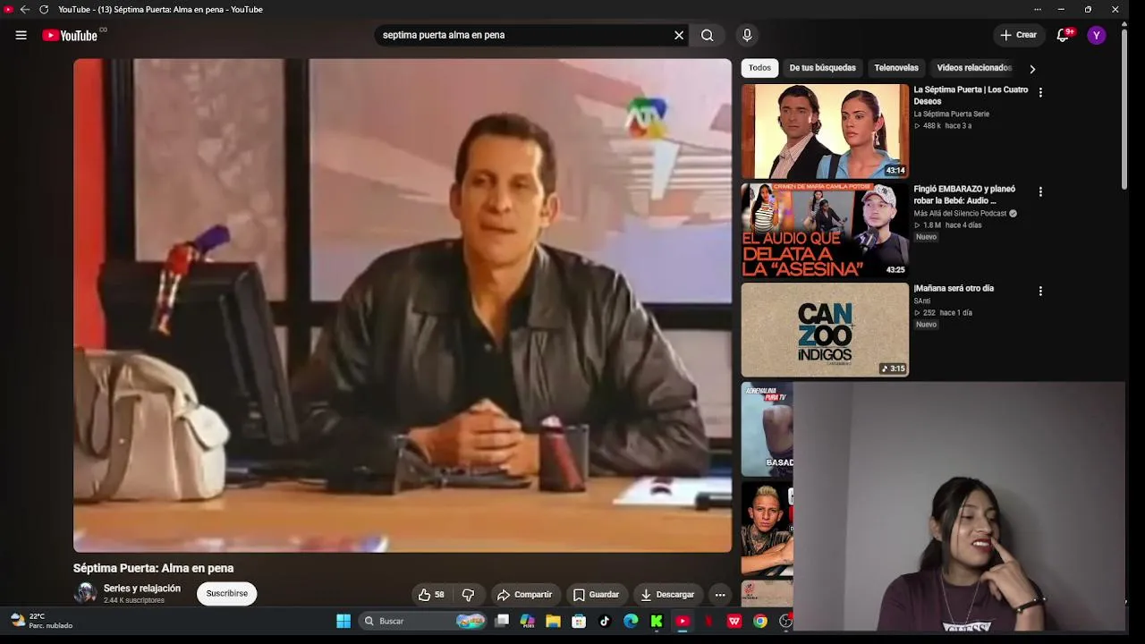The width and height of the screenshot is (1145, 644).
Task: Open the El Audio Que Delata thumbnail
Action: (x=825, y=231)
